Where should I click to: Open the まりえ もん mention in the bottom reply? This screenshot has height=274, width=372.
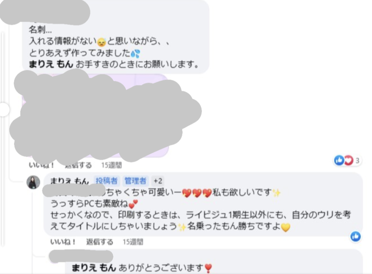pos(94,268)
